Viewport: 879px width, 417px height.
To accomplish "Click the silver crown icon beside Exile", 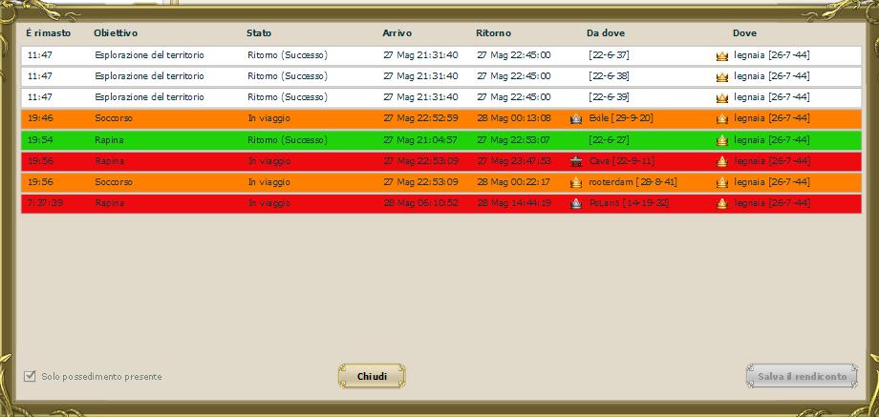I will [x=576, y=118].
